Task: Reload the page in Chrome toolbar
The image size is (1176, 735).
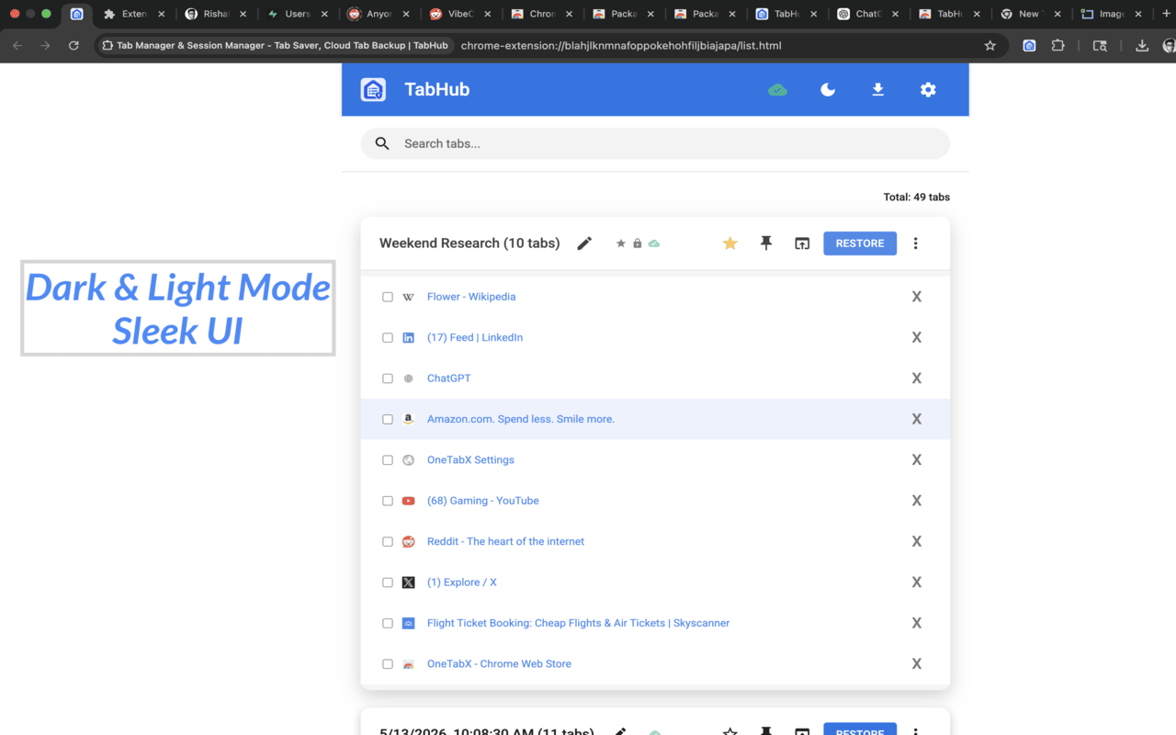Action: (73, 45)
